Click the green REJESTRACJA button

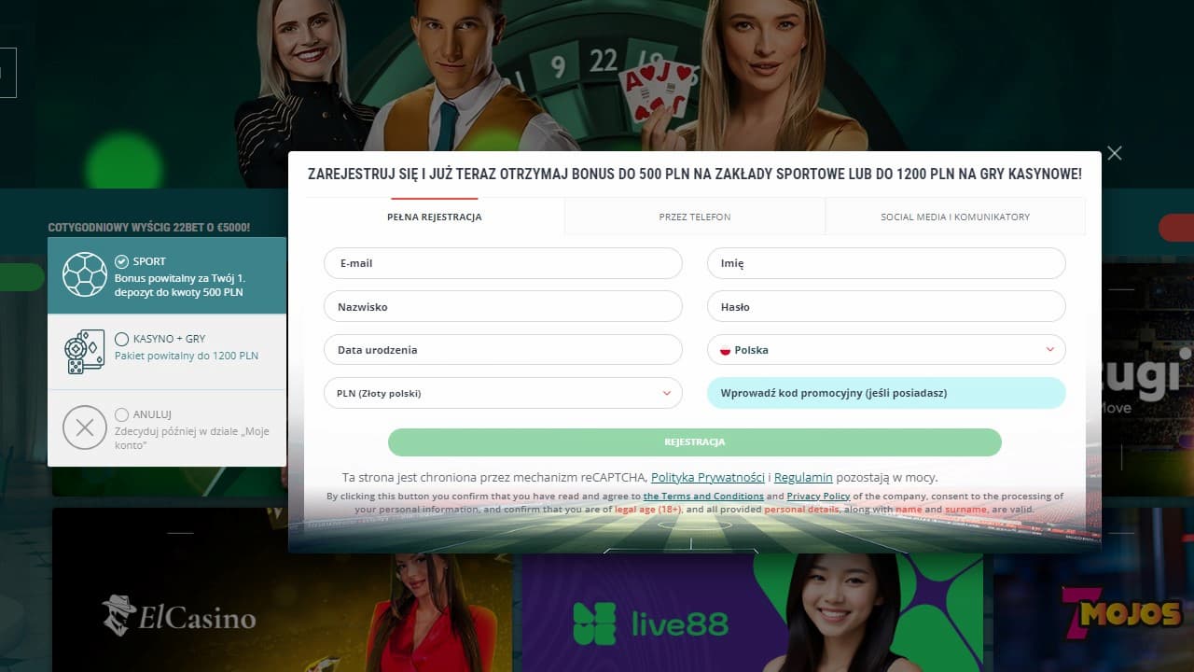pyautogui.click(x=695, y=442)
